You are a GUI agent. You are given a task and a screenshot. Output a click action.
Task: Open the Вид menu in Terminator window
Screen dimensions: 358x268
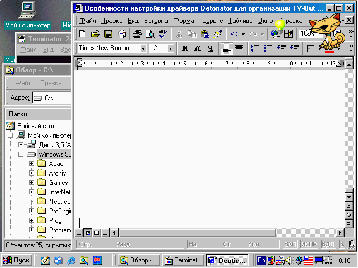click(49, 50)
